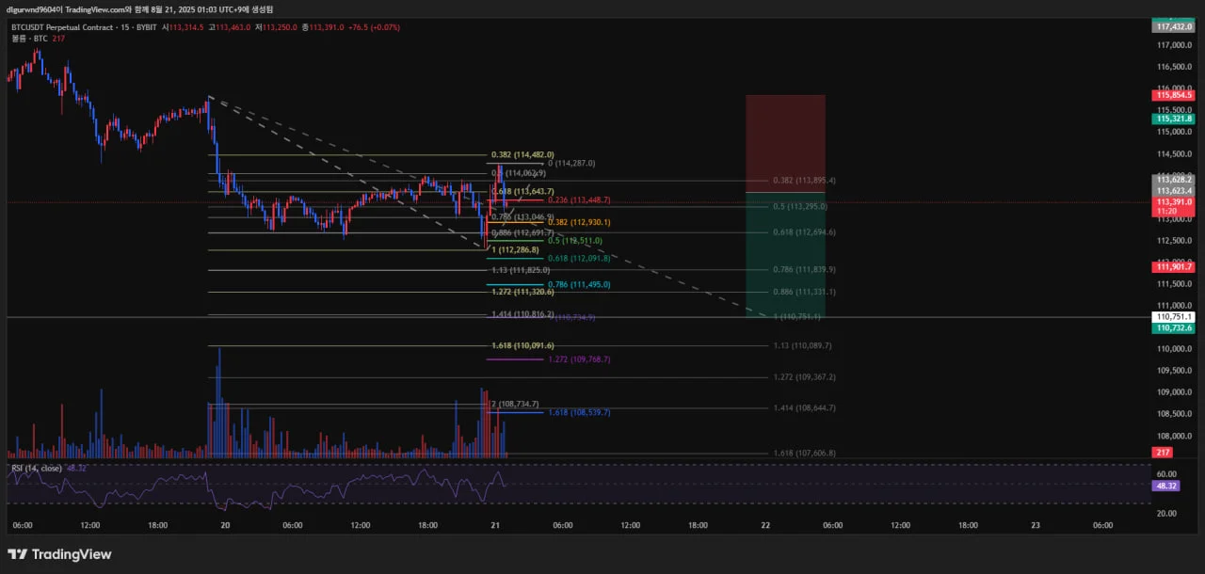Click the time axis date label 22
This screenshot has width=1205, height=574.
tap(765, 526)
